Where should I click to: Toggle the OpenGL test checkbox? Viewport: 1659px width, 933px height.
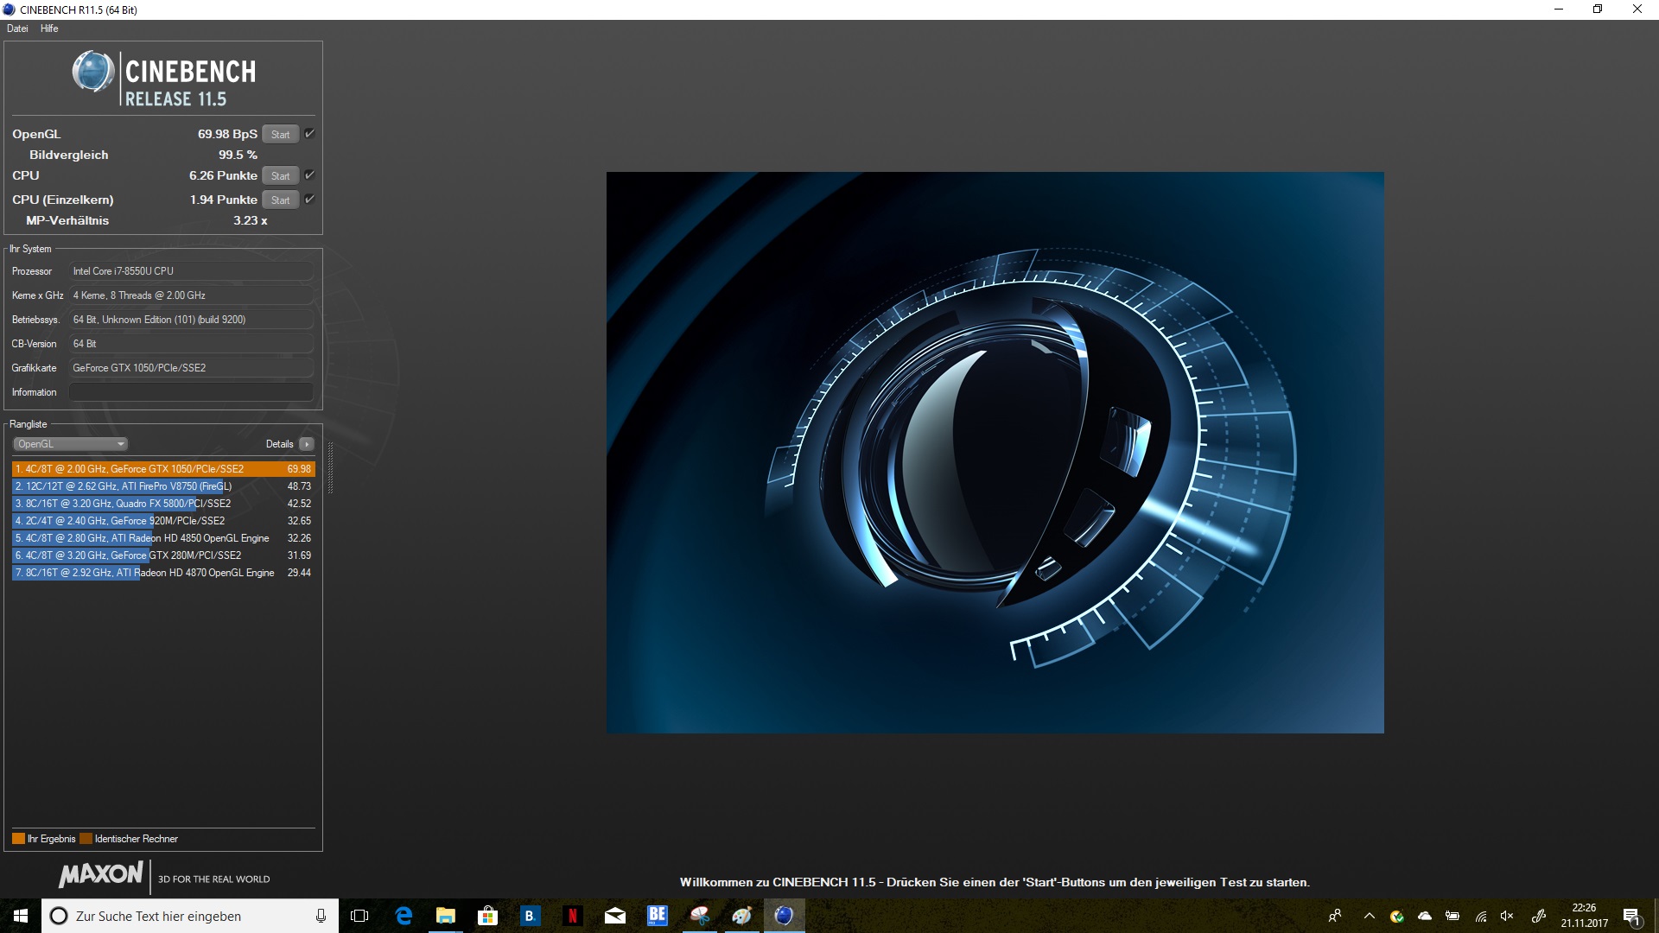309,134
